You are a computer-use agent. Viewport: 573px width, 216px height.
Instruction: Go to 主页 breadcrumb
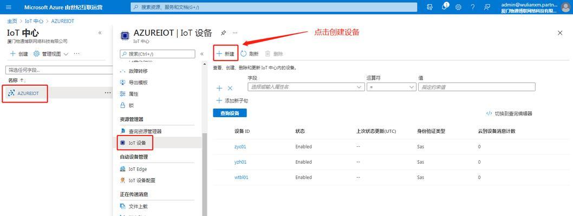pos(12,21)
